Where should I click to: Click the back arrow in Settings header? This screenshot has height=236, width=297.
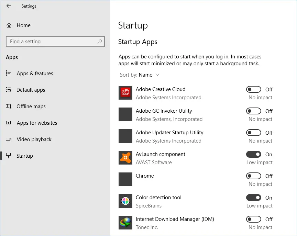pos(9,6)
